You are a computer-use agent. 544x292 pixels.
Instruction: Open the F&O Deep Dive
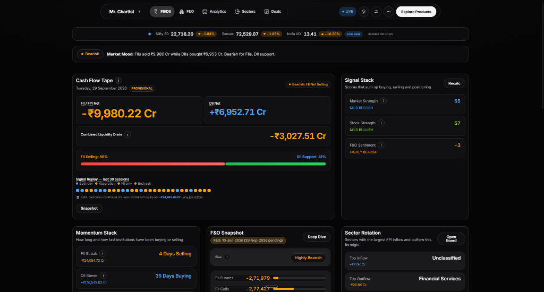coord(317,237)
